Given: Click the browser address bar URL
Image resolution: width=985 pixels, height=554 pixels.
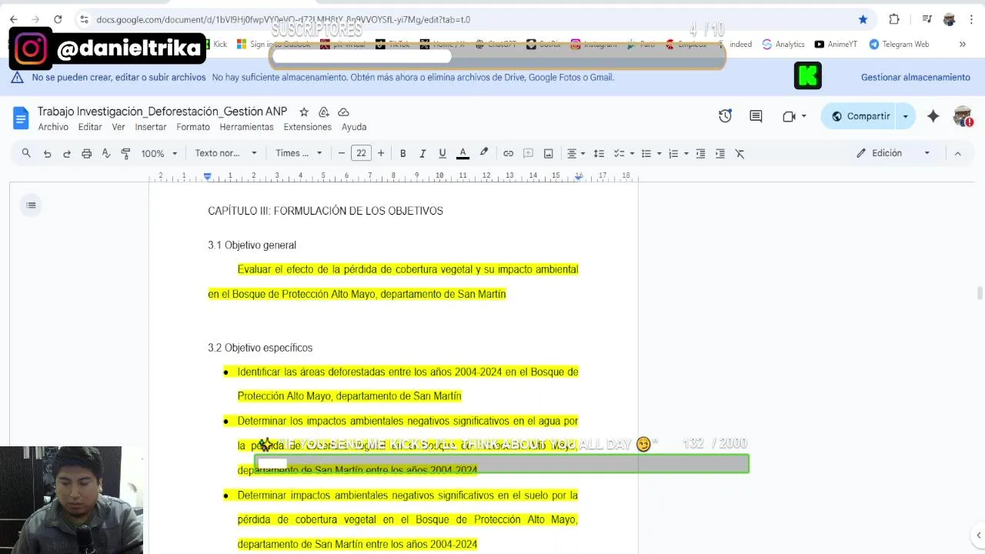Looking at the screenshot, I should (283, 19).
